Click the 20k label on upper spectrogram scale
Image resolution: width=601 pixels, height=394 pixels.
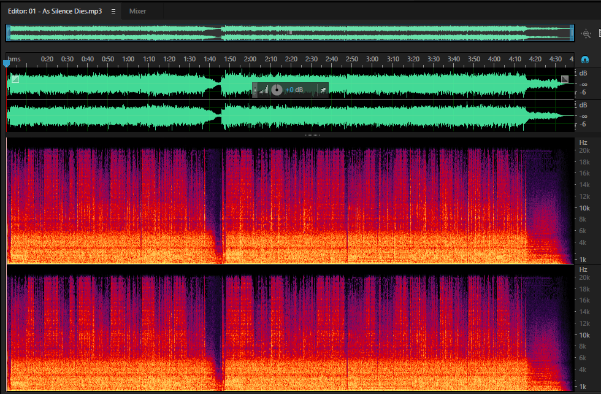click(x=584, y=150)
